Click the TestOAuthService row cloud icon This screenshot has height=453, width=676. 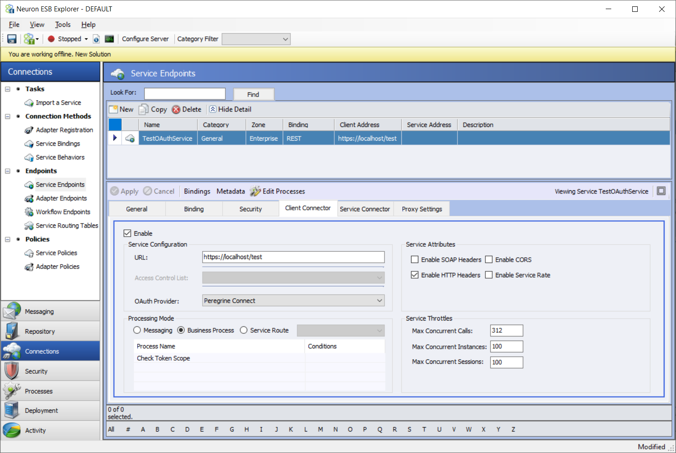[x=130, y=138]
